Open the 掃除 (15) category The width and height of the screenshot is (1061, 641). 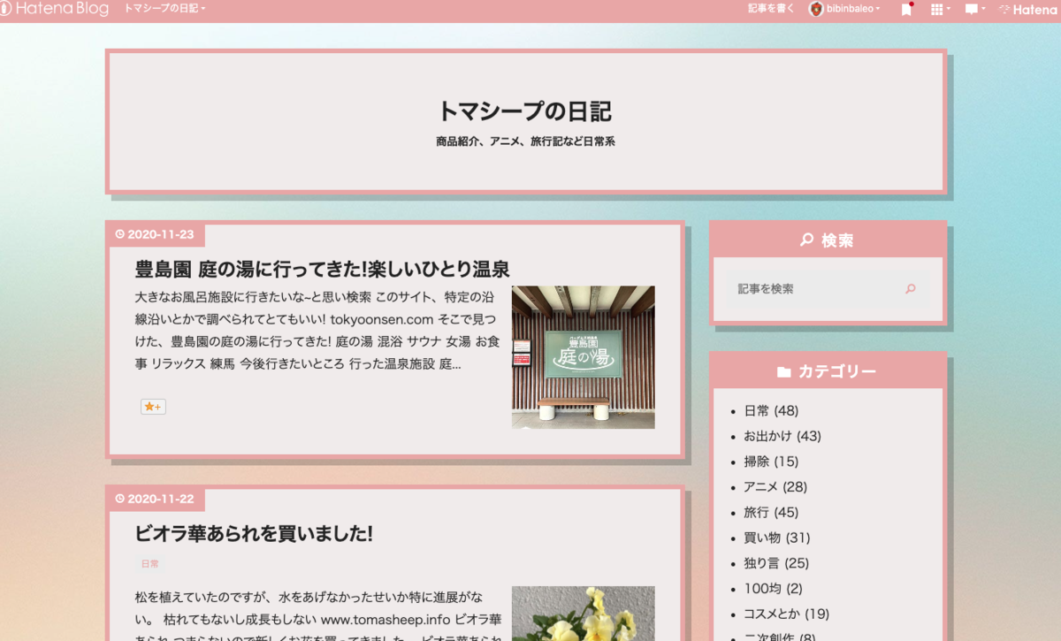tap(771, 462)
